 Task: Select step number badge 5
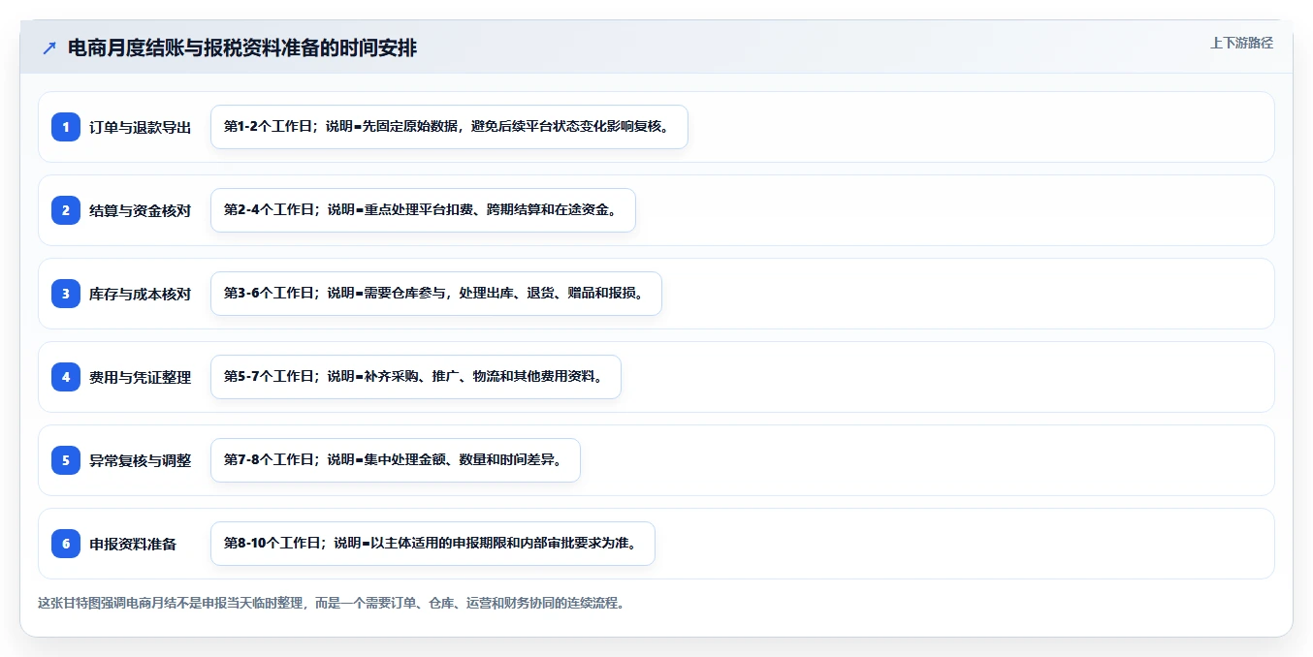pyautogui.click(x=66, y=460)
